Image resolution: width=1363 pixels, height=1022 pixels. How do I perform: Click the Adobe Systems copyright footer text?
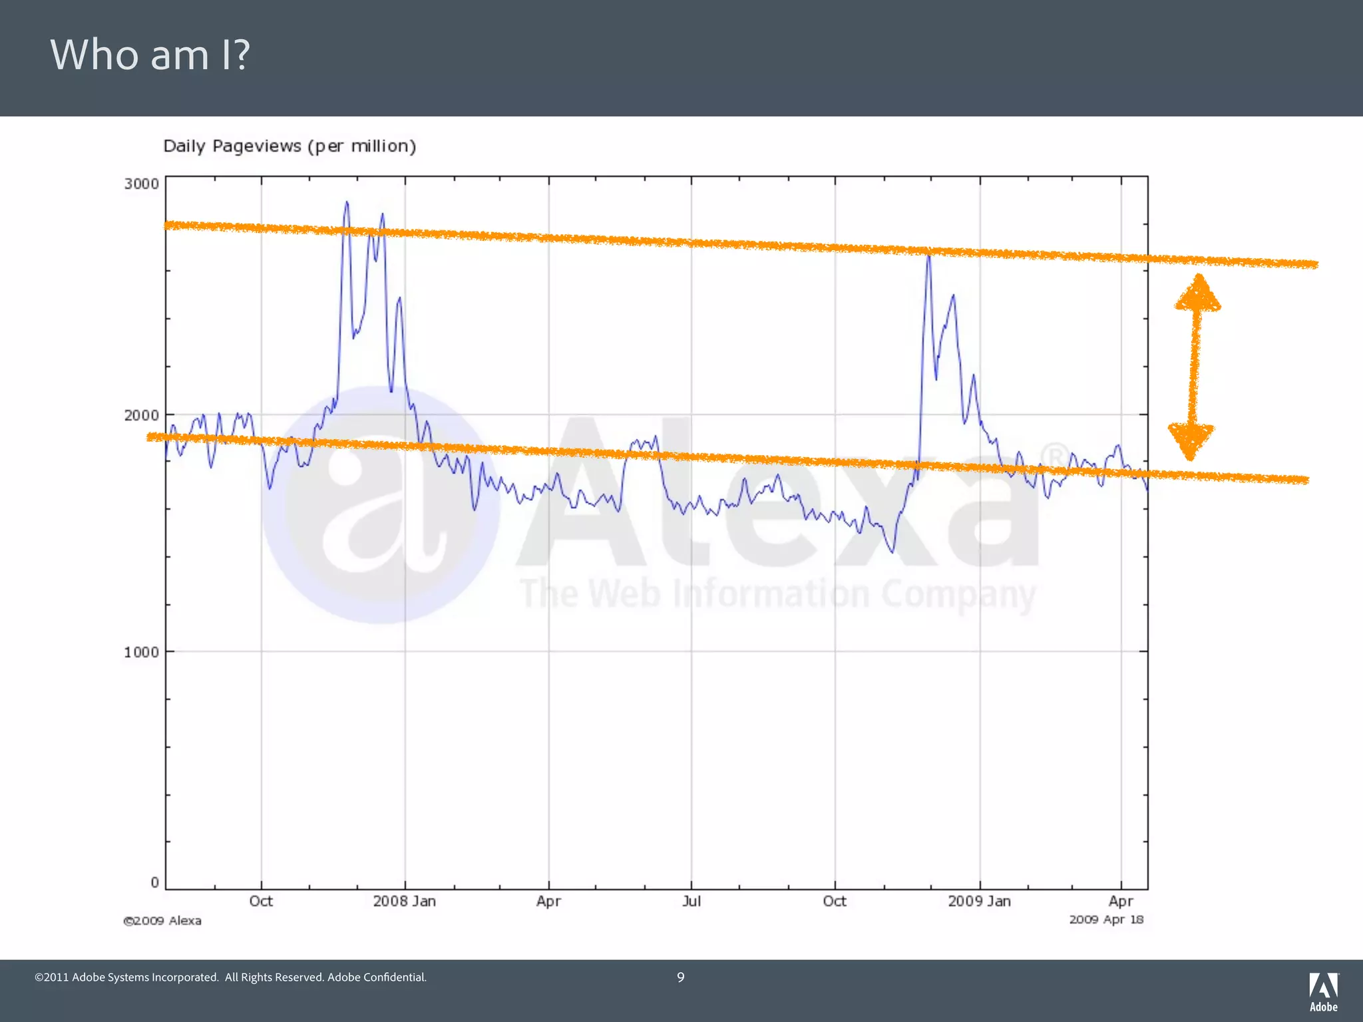pos(230,977)
